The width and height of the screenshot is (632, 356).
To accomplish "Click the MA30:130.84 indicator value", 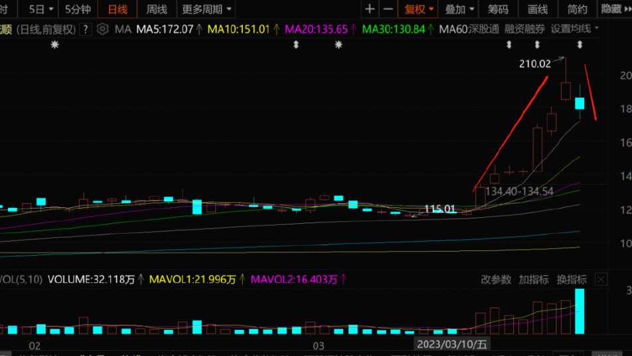I will pos(394,29).
